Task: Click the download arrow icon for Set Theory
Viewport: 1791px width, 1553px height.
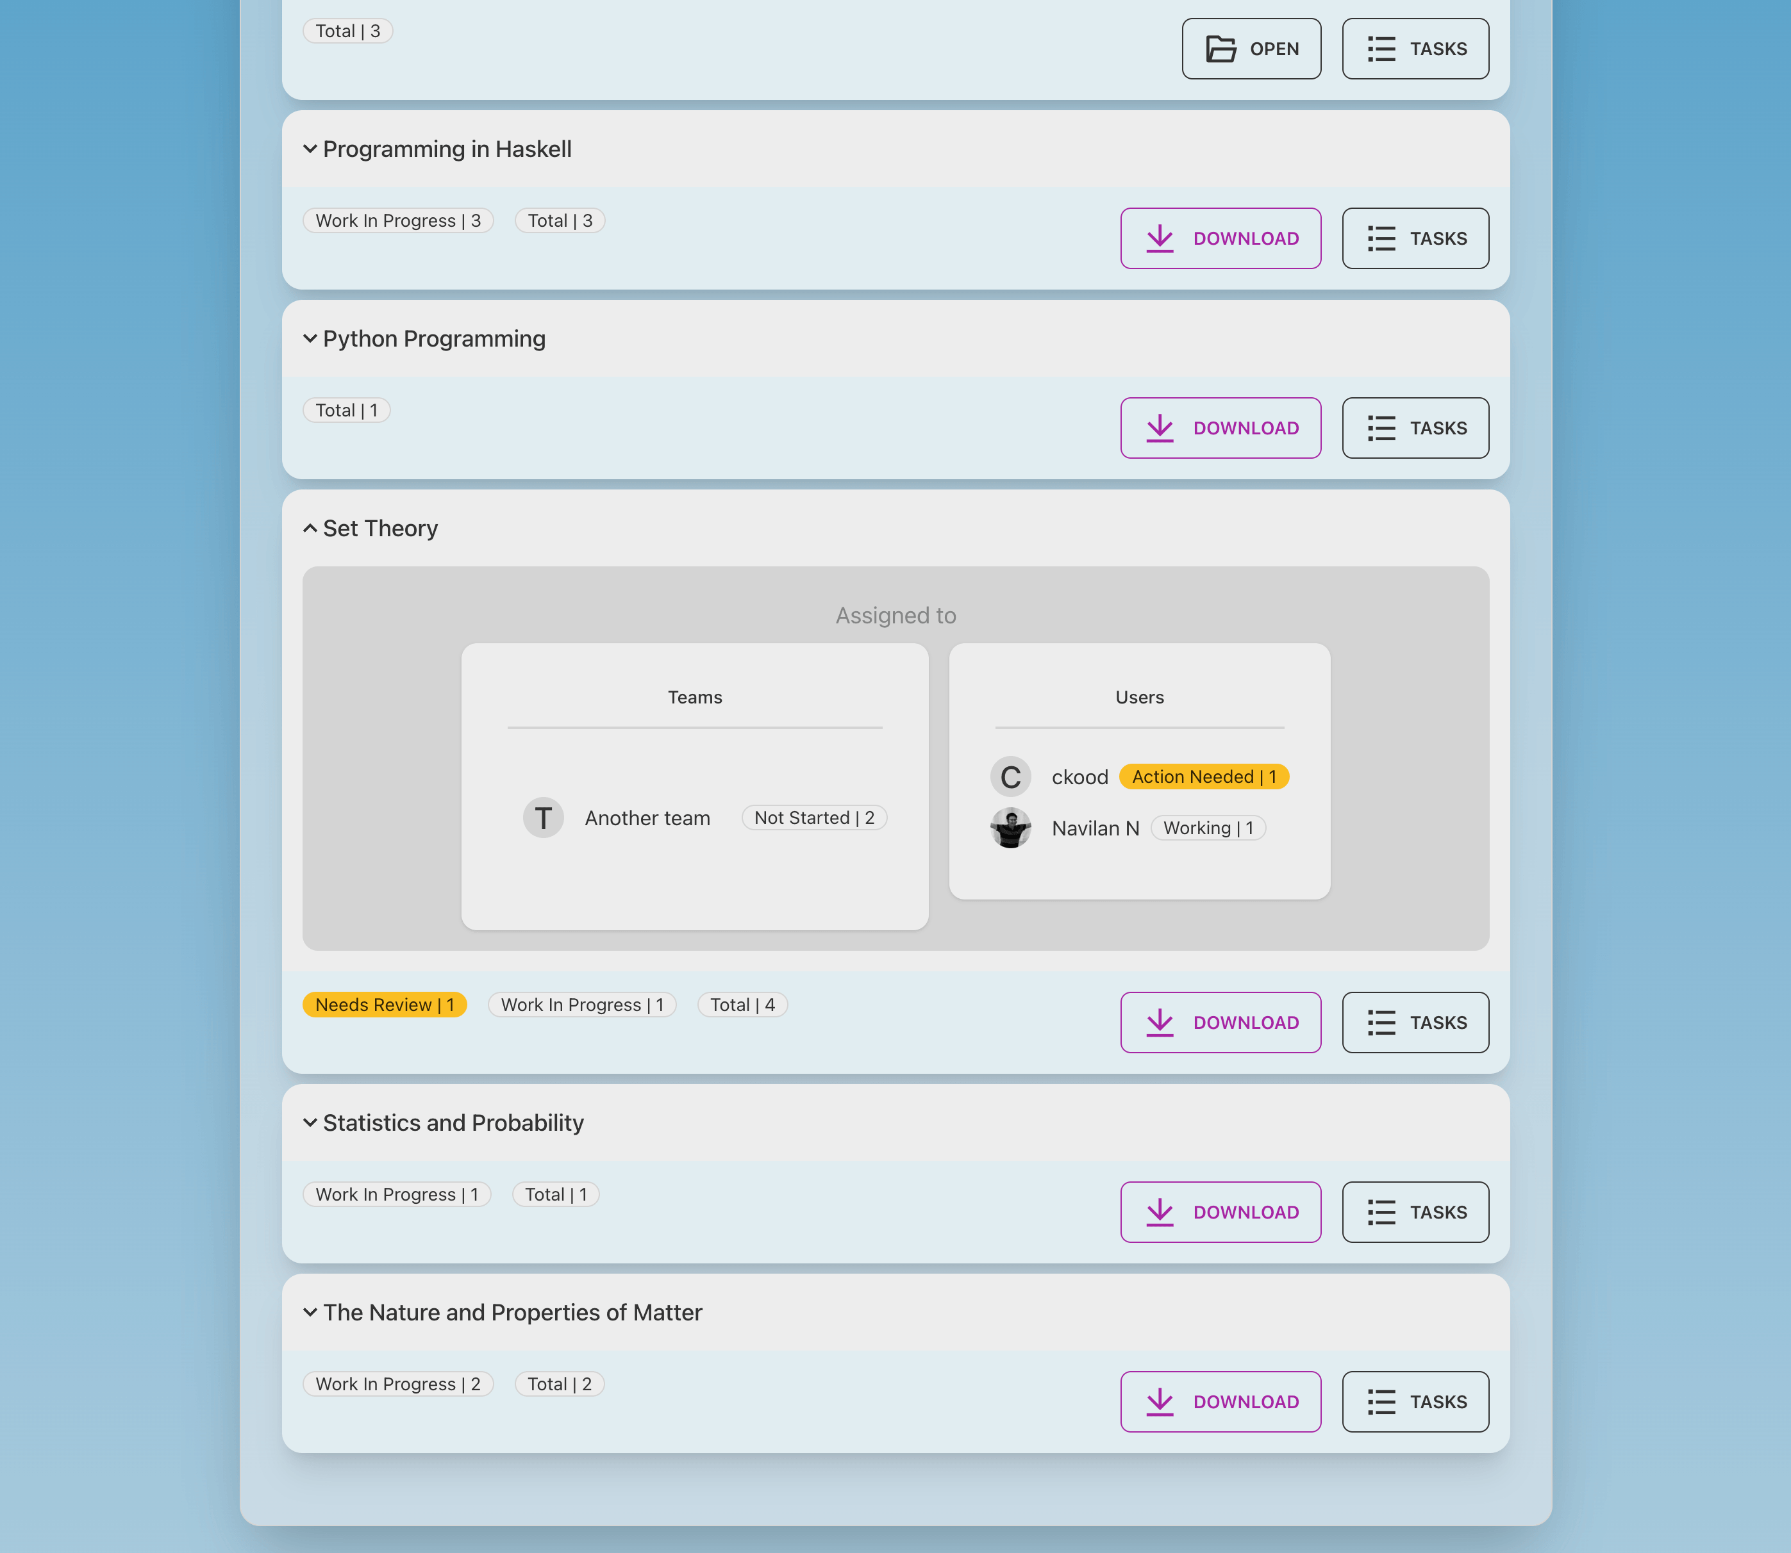Action: pyautogui.click(x=1159, y=1023)
